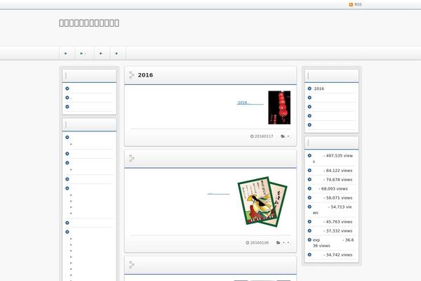Select the first navigation menu item
The height and width of the screenshot is (281, 421).
tap(66, 53)
